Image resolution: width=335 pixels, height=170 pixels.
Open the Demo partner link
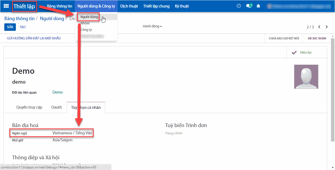pyautogui.click(x=57, y=92)
